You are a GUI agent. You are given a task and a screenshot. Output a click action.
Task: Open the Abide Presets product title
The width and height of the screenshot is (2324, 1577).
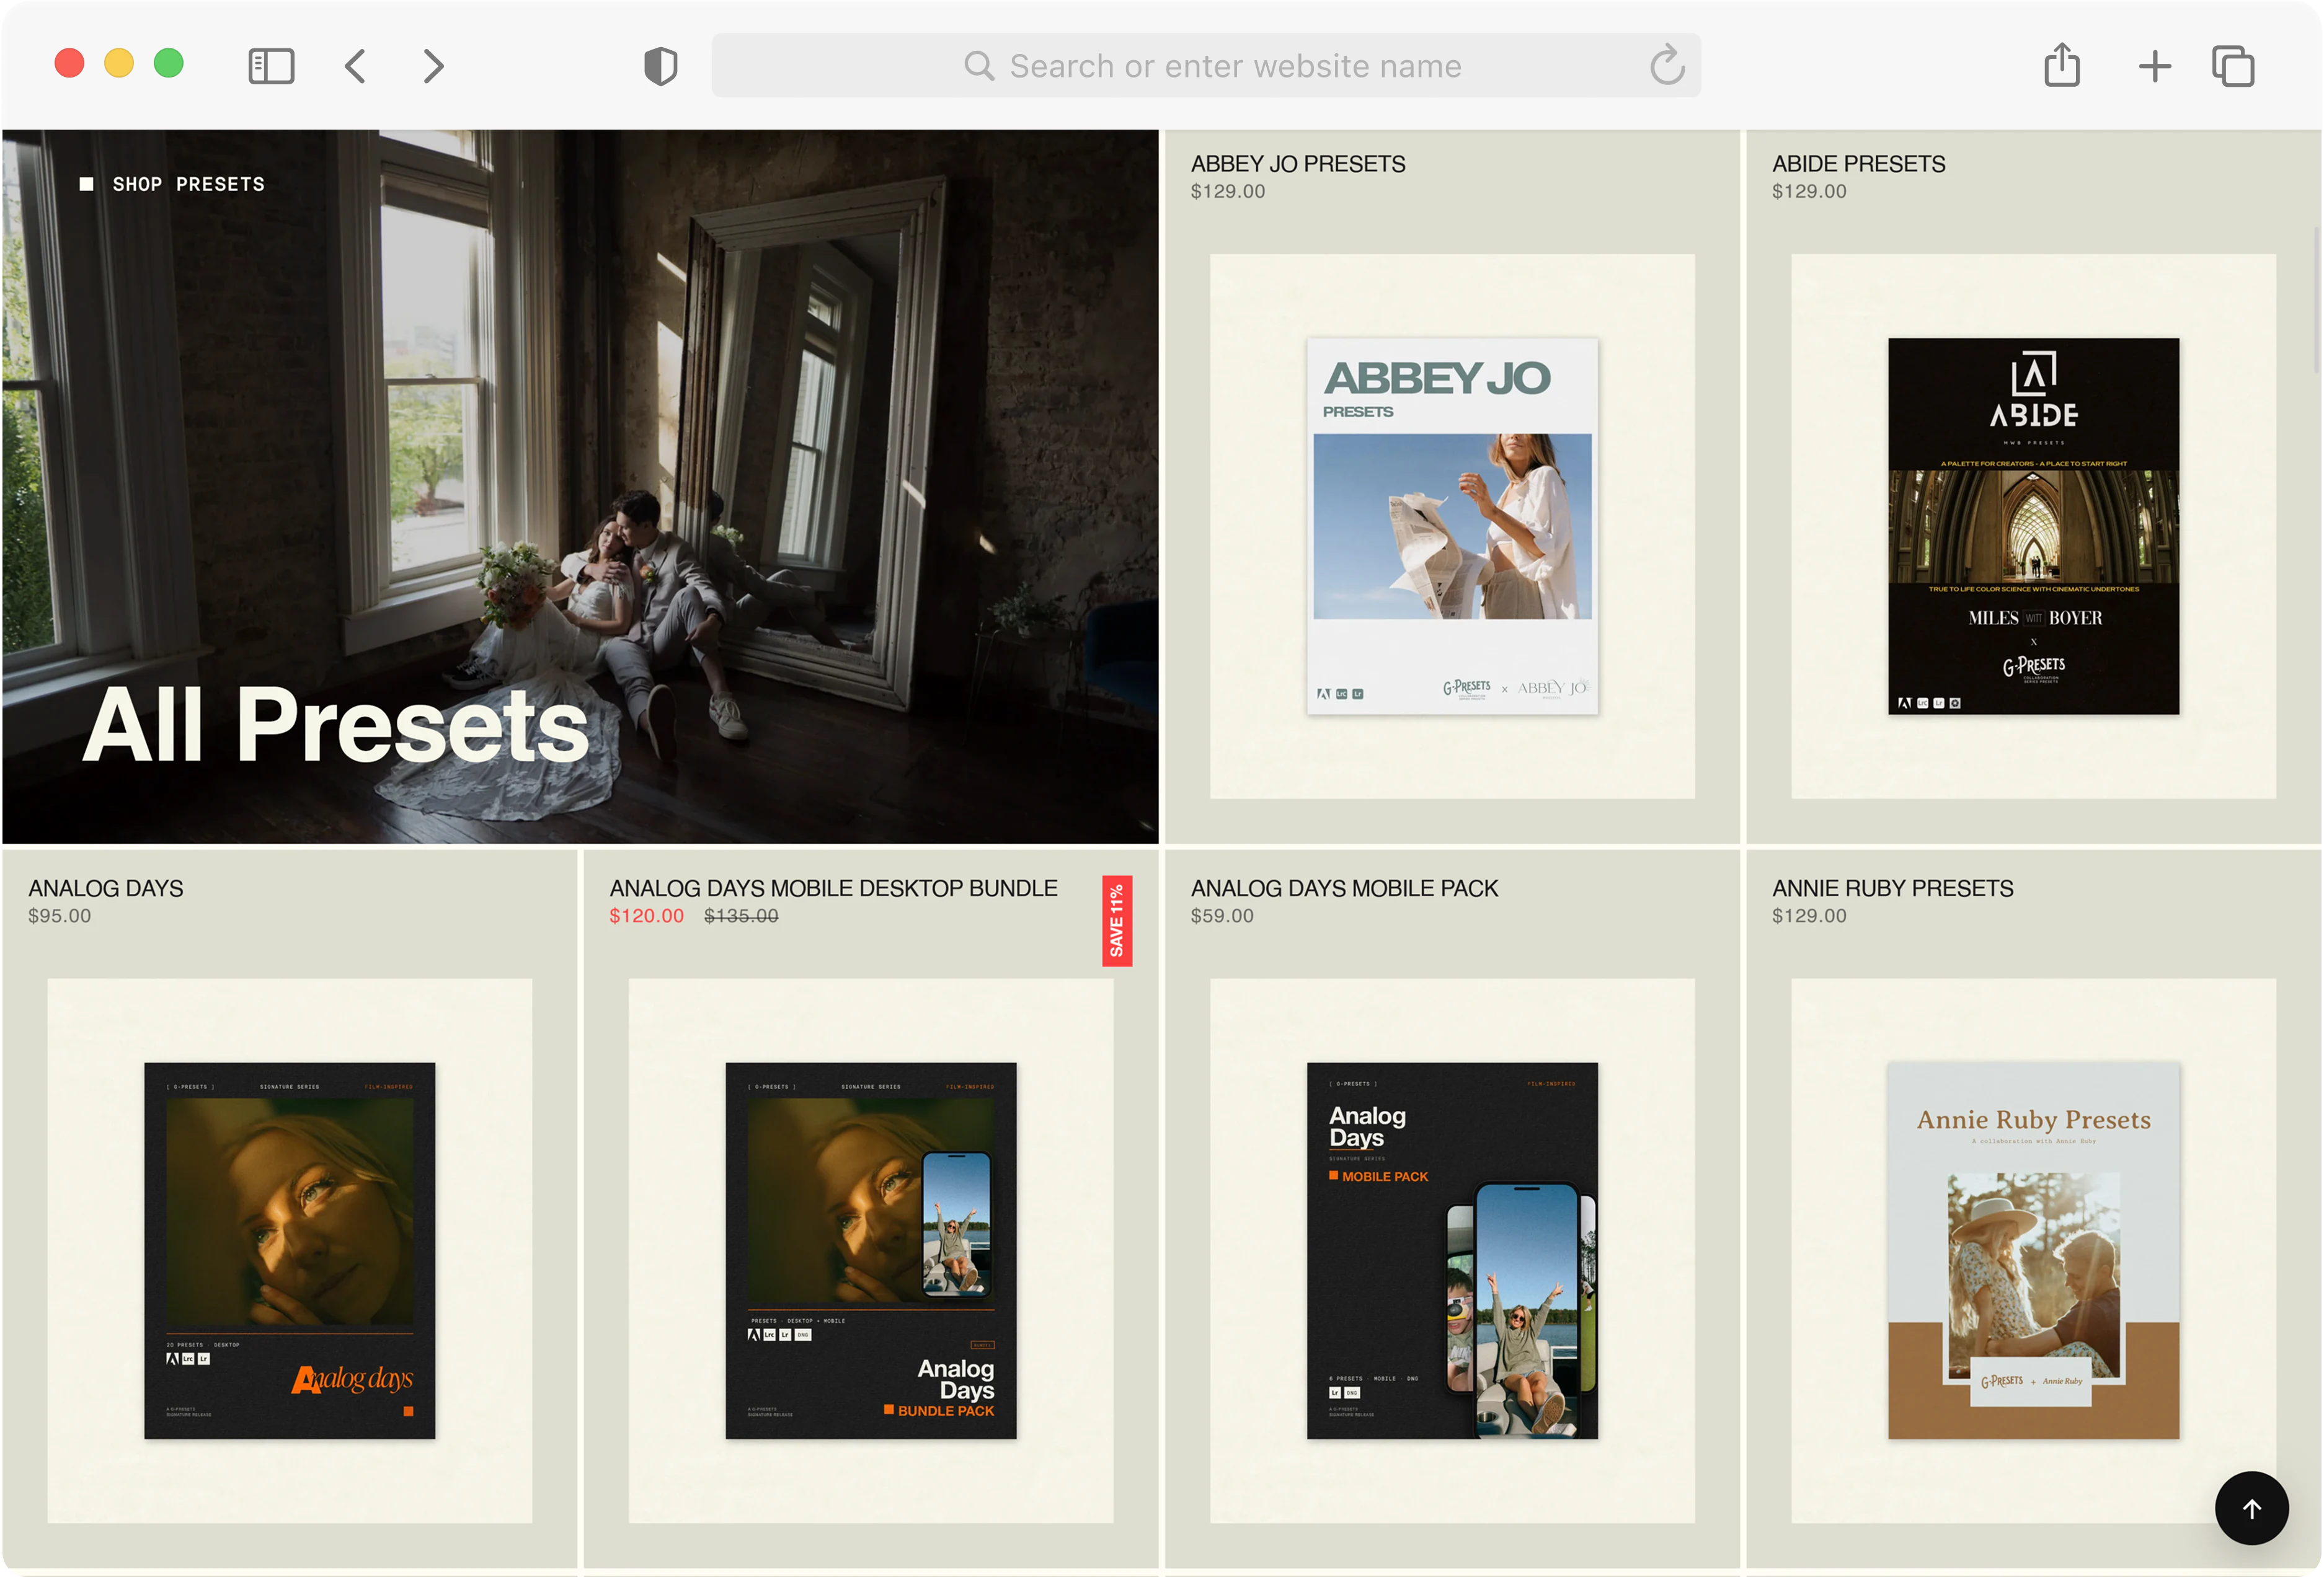point(1859,164)
